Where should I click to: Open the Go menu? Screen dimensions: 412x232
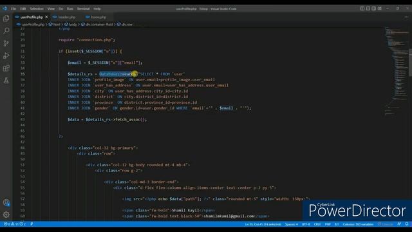point(61,8)
